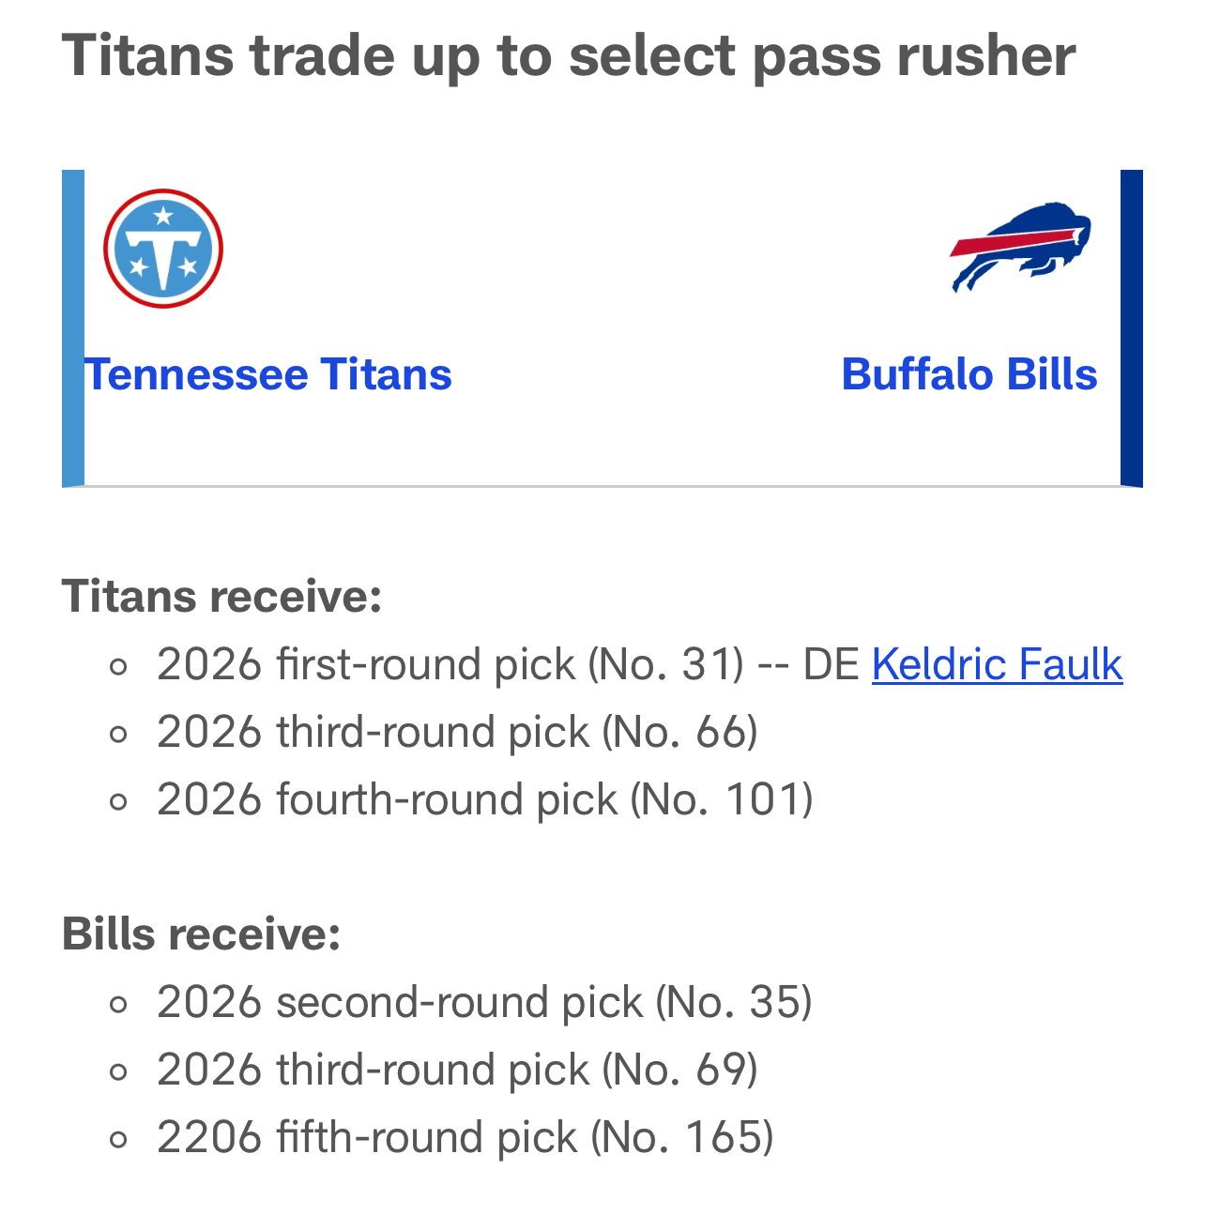Click the 'Bills receive:' heading
The image size is (1205, 1230).
201,934
